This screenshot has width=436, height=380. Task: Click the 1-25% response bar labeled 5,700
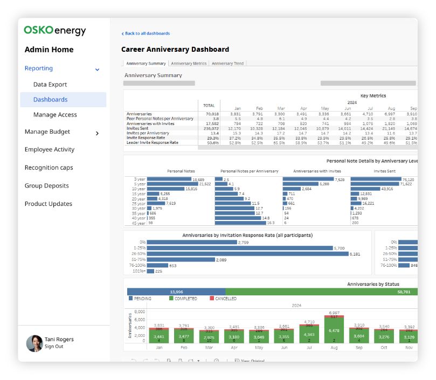tap(240, 248)
